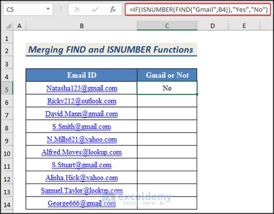Select column A header
This screenshot has width=274, height=214.
pyautogui.click(x=19, y=26)
